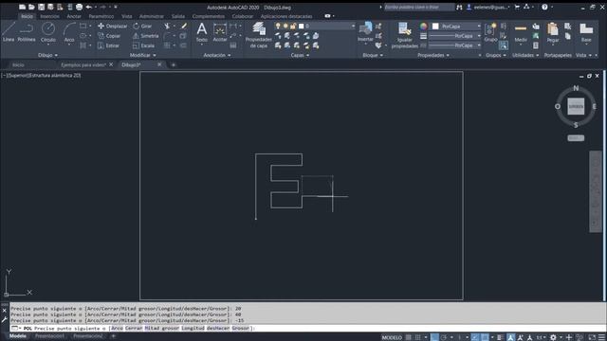Click the new drawing tab plus button

tap(174, 65)
